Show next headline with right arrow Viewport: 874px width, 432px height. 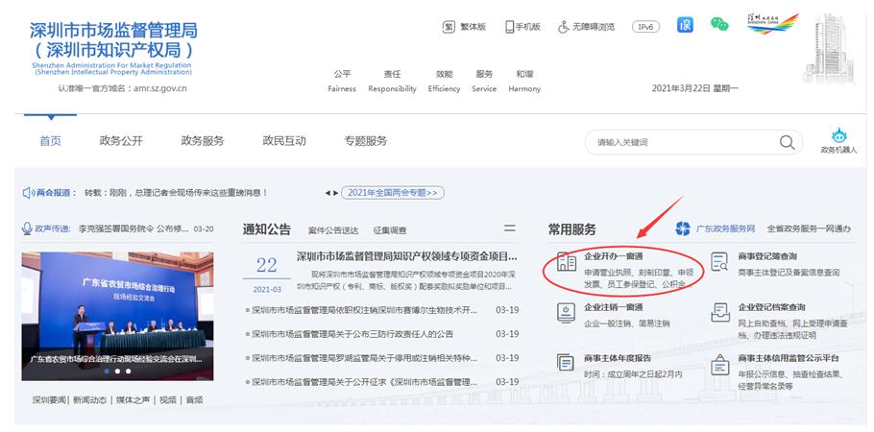335,193
